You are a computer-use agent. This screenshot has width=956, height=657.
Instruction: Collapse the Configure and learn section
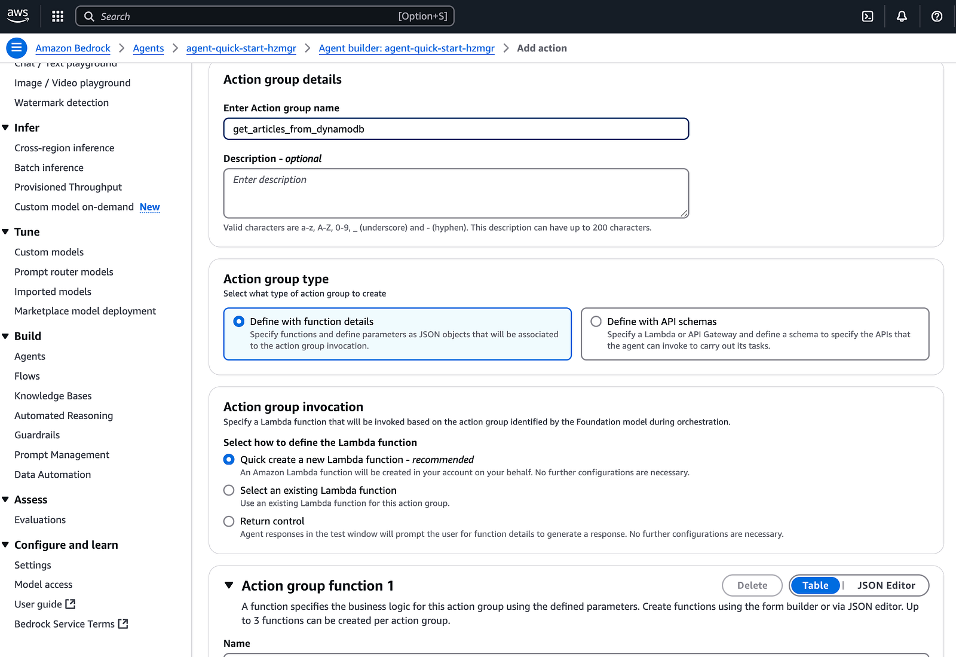coord(5,545)
